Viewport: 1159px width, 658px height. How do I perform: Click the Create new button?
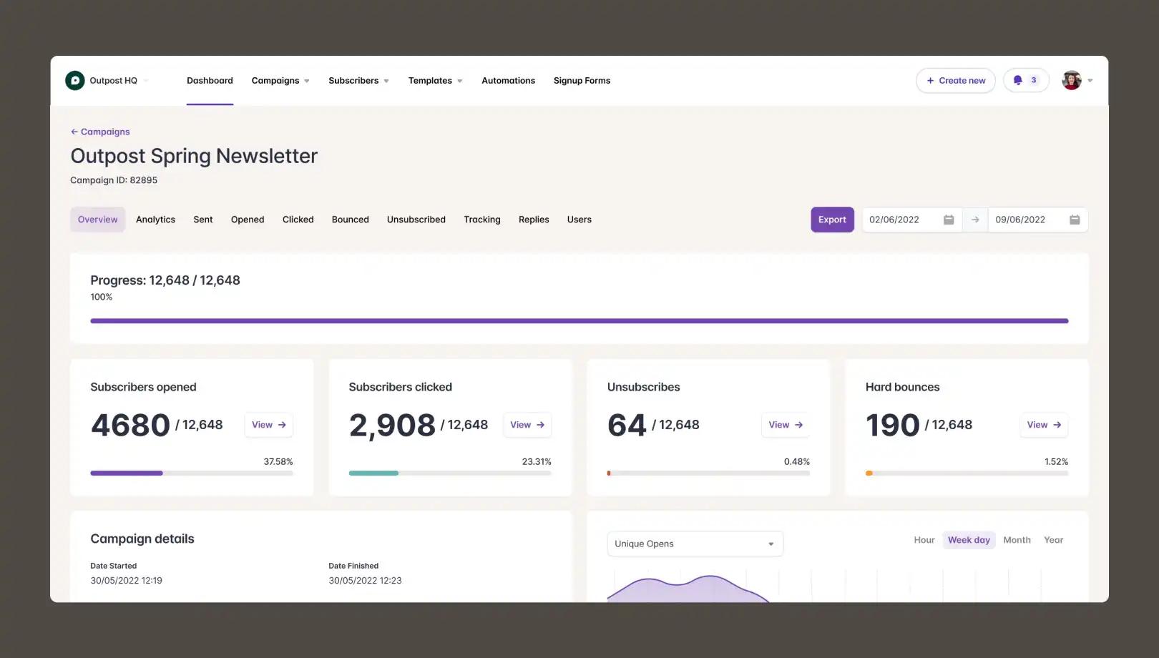coord(955,81)
